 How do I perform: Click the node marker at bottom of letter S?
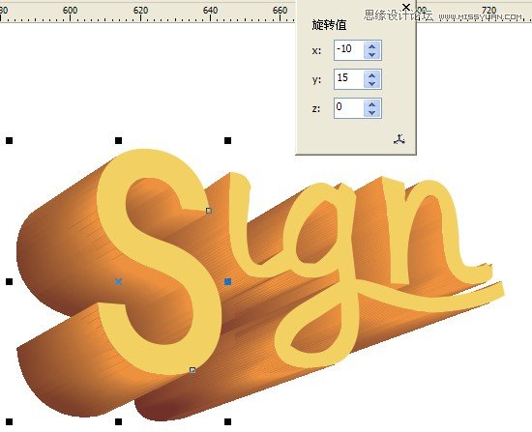(192, 370)
